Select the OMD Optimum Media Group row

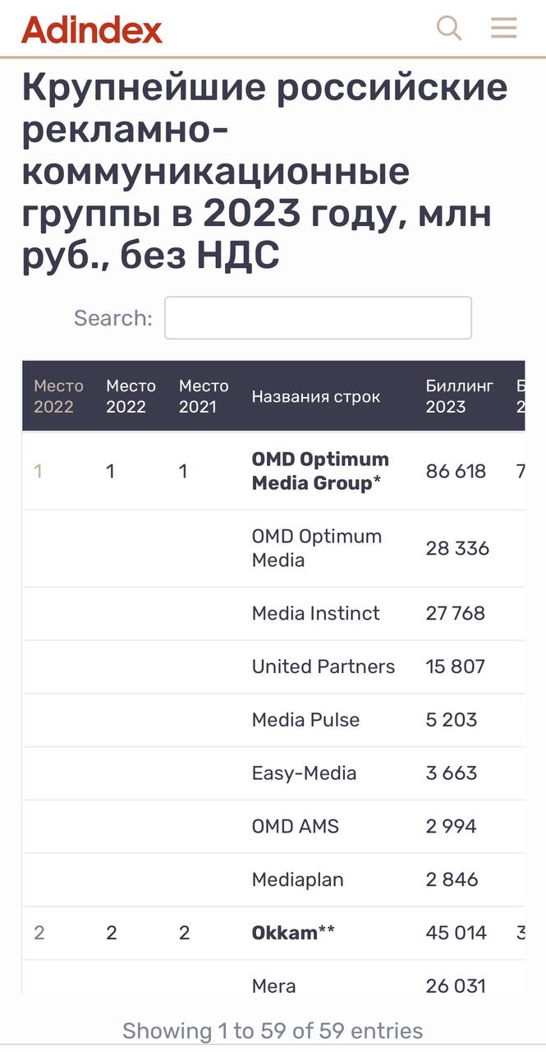tap(319, 471)
